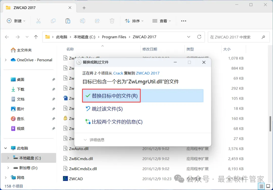Viewport: 273px width, 190px height.
Task: Open the See more (…) toolbar menu
Action: pyautogui.click(x=184, y=21)
